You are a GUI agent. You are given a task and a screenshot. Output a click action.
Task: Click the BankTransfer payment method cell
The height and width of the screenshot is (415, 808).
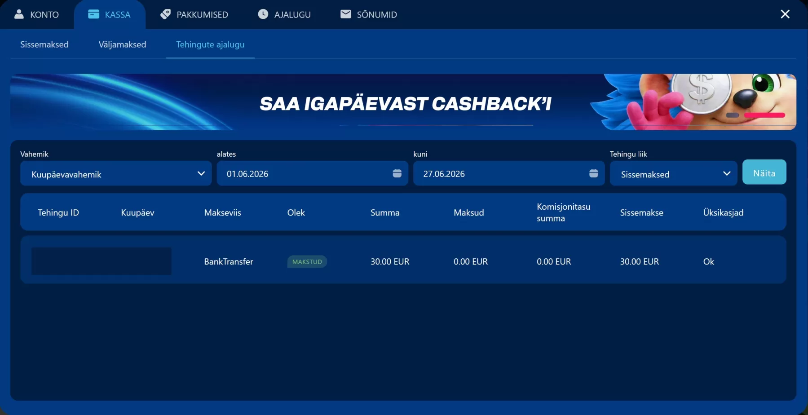[229, 261]
